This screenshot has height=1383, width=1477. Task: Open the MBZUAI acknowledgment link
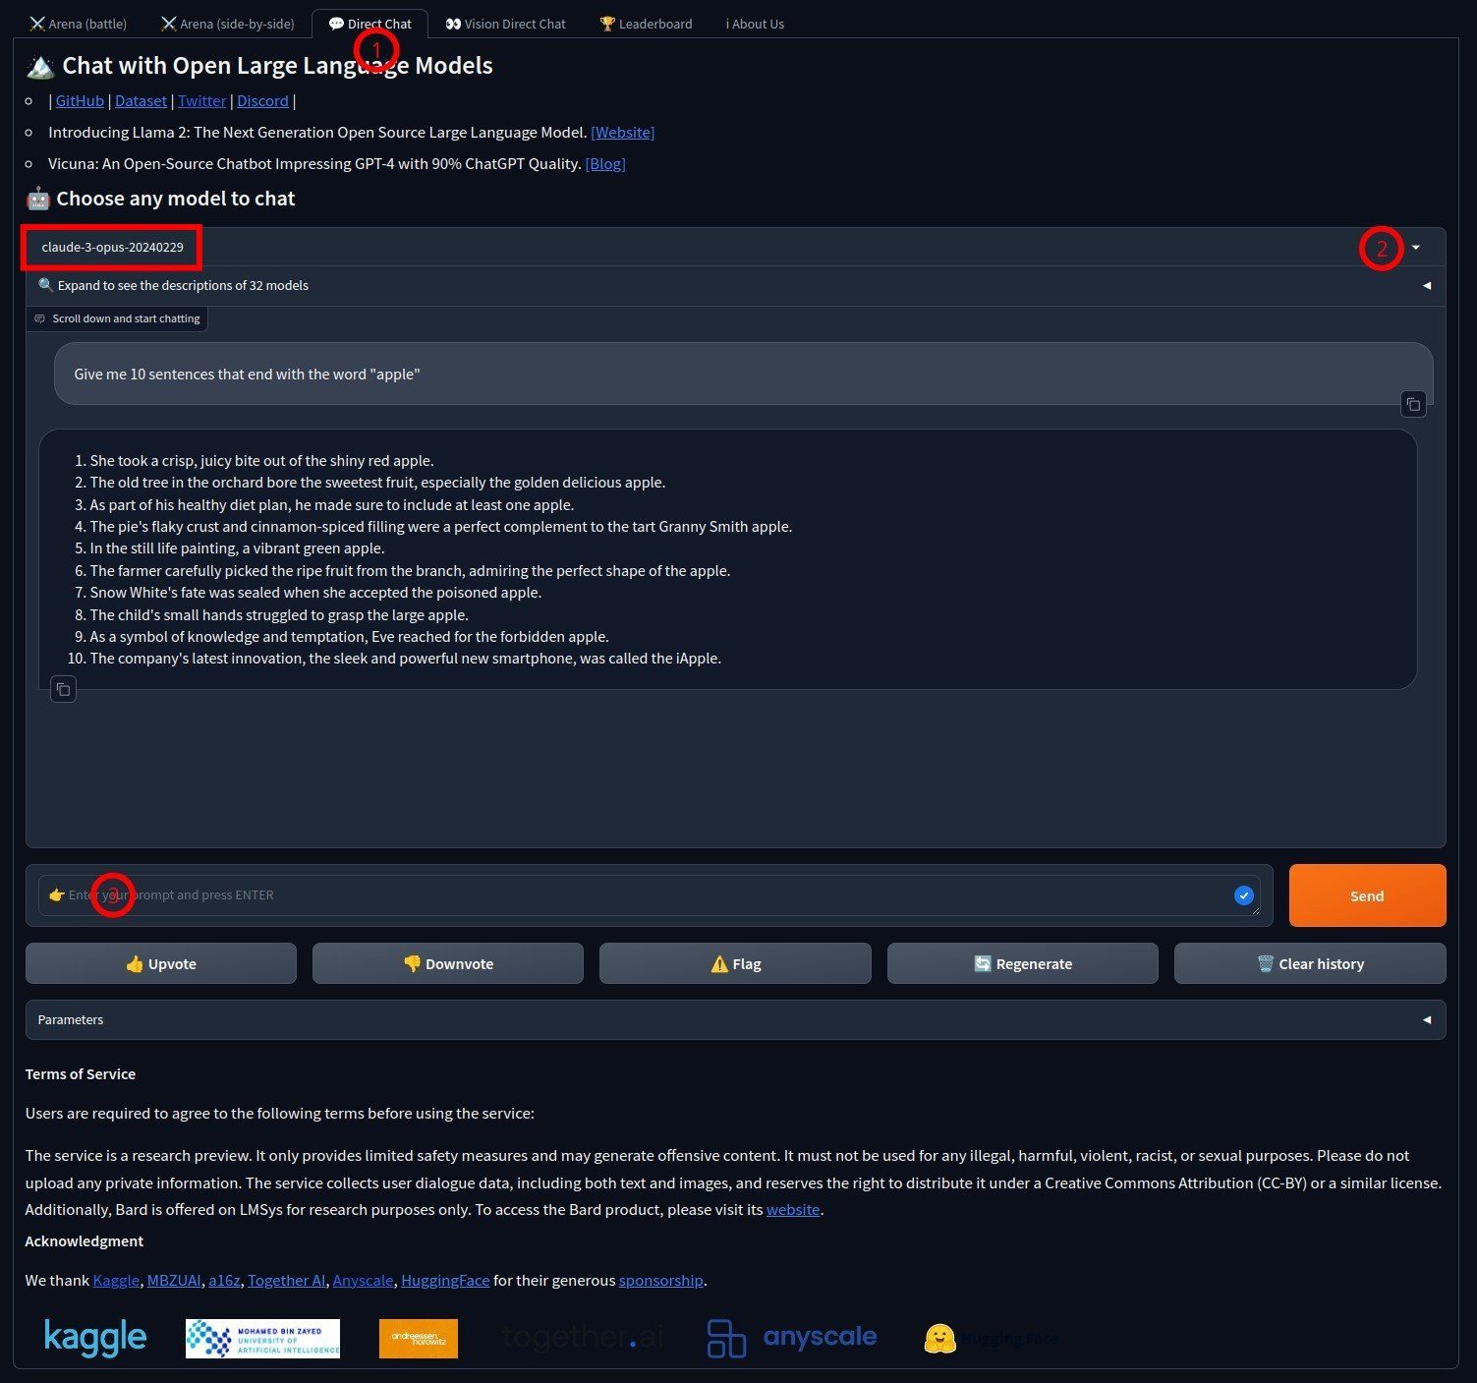point(174,1281)
